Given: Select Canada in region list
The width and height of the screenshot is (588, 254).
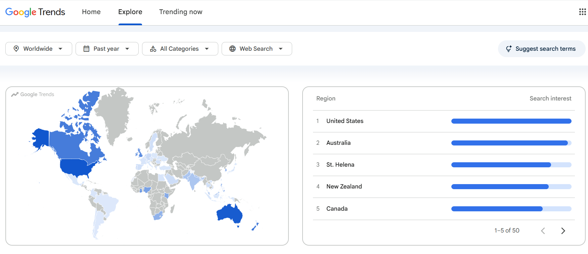Looking at the screenshot, I should point(337,209).
